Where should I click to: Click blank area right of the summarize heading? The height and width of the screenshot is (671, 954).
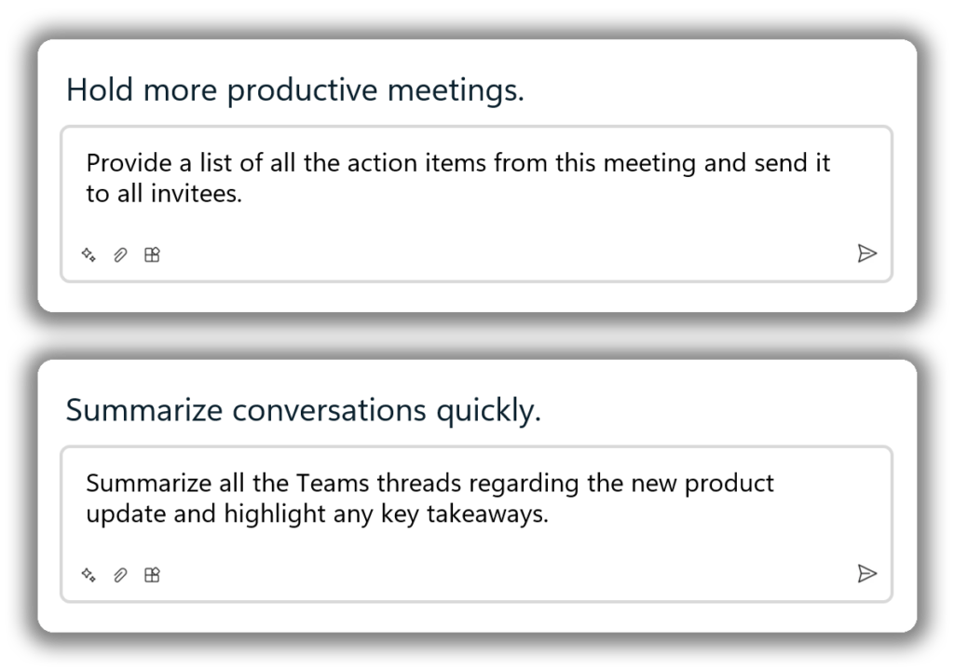pos(718,411)
